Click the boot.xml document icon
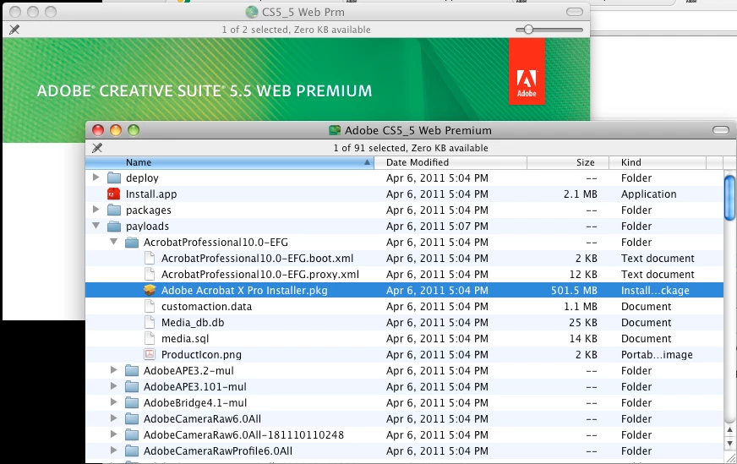Image resolution: width=737 pixels, height=464 pixels. 150,258
